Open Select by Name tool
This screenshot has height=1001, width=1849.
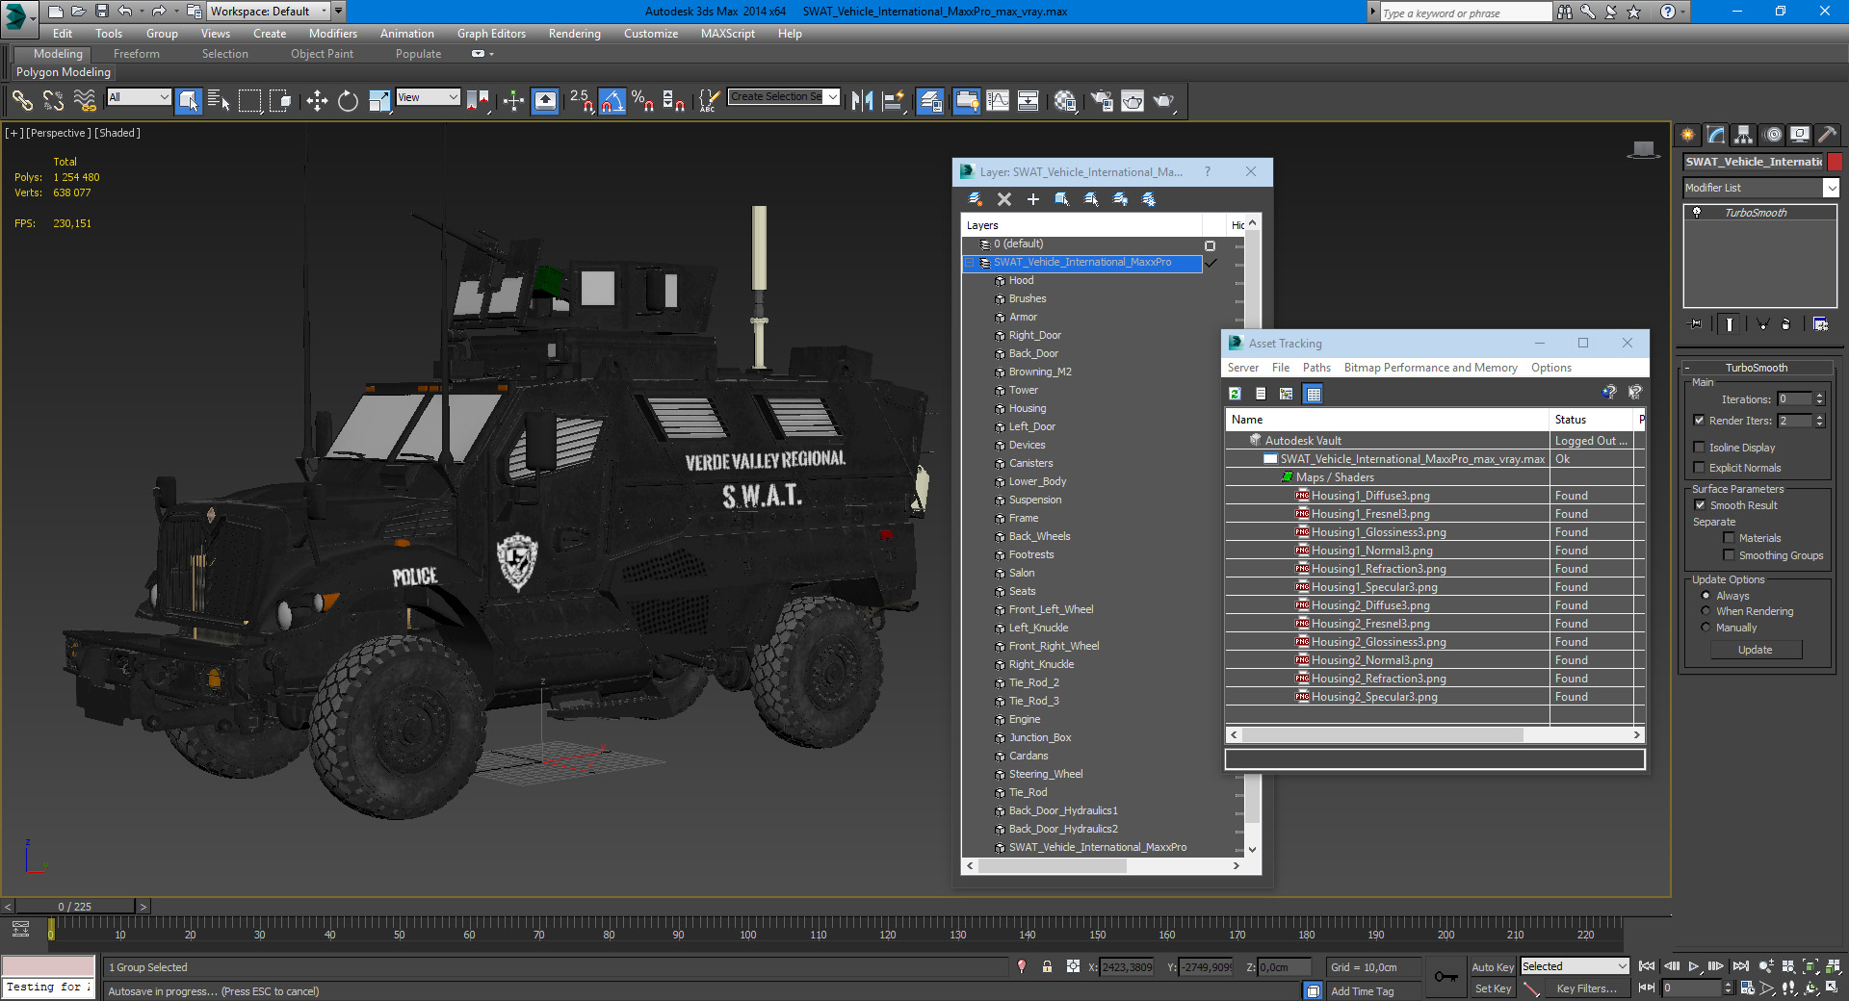pyautogui.click(x=219, y=100)
